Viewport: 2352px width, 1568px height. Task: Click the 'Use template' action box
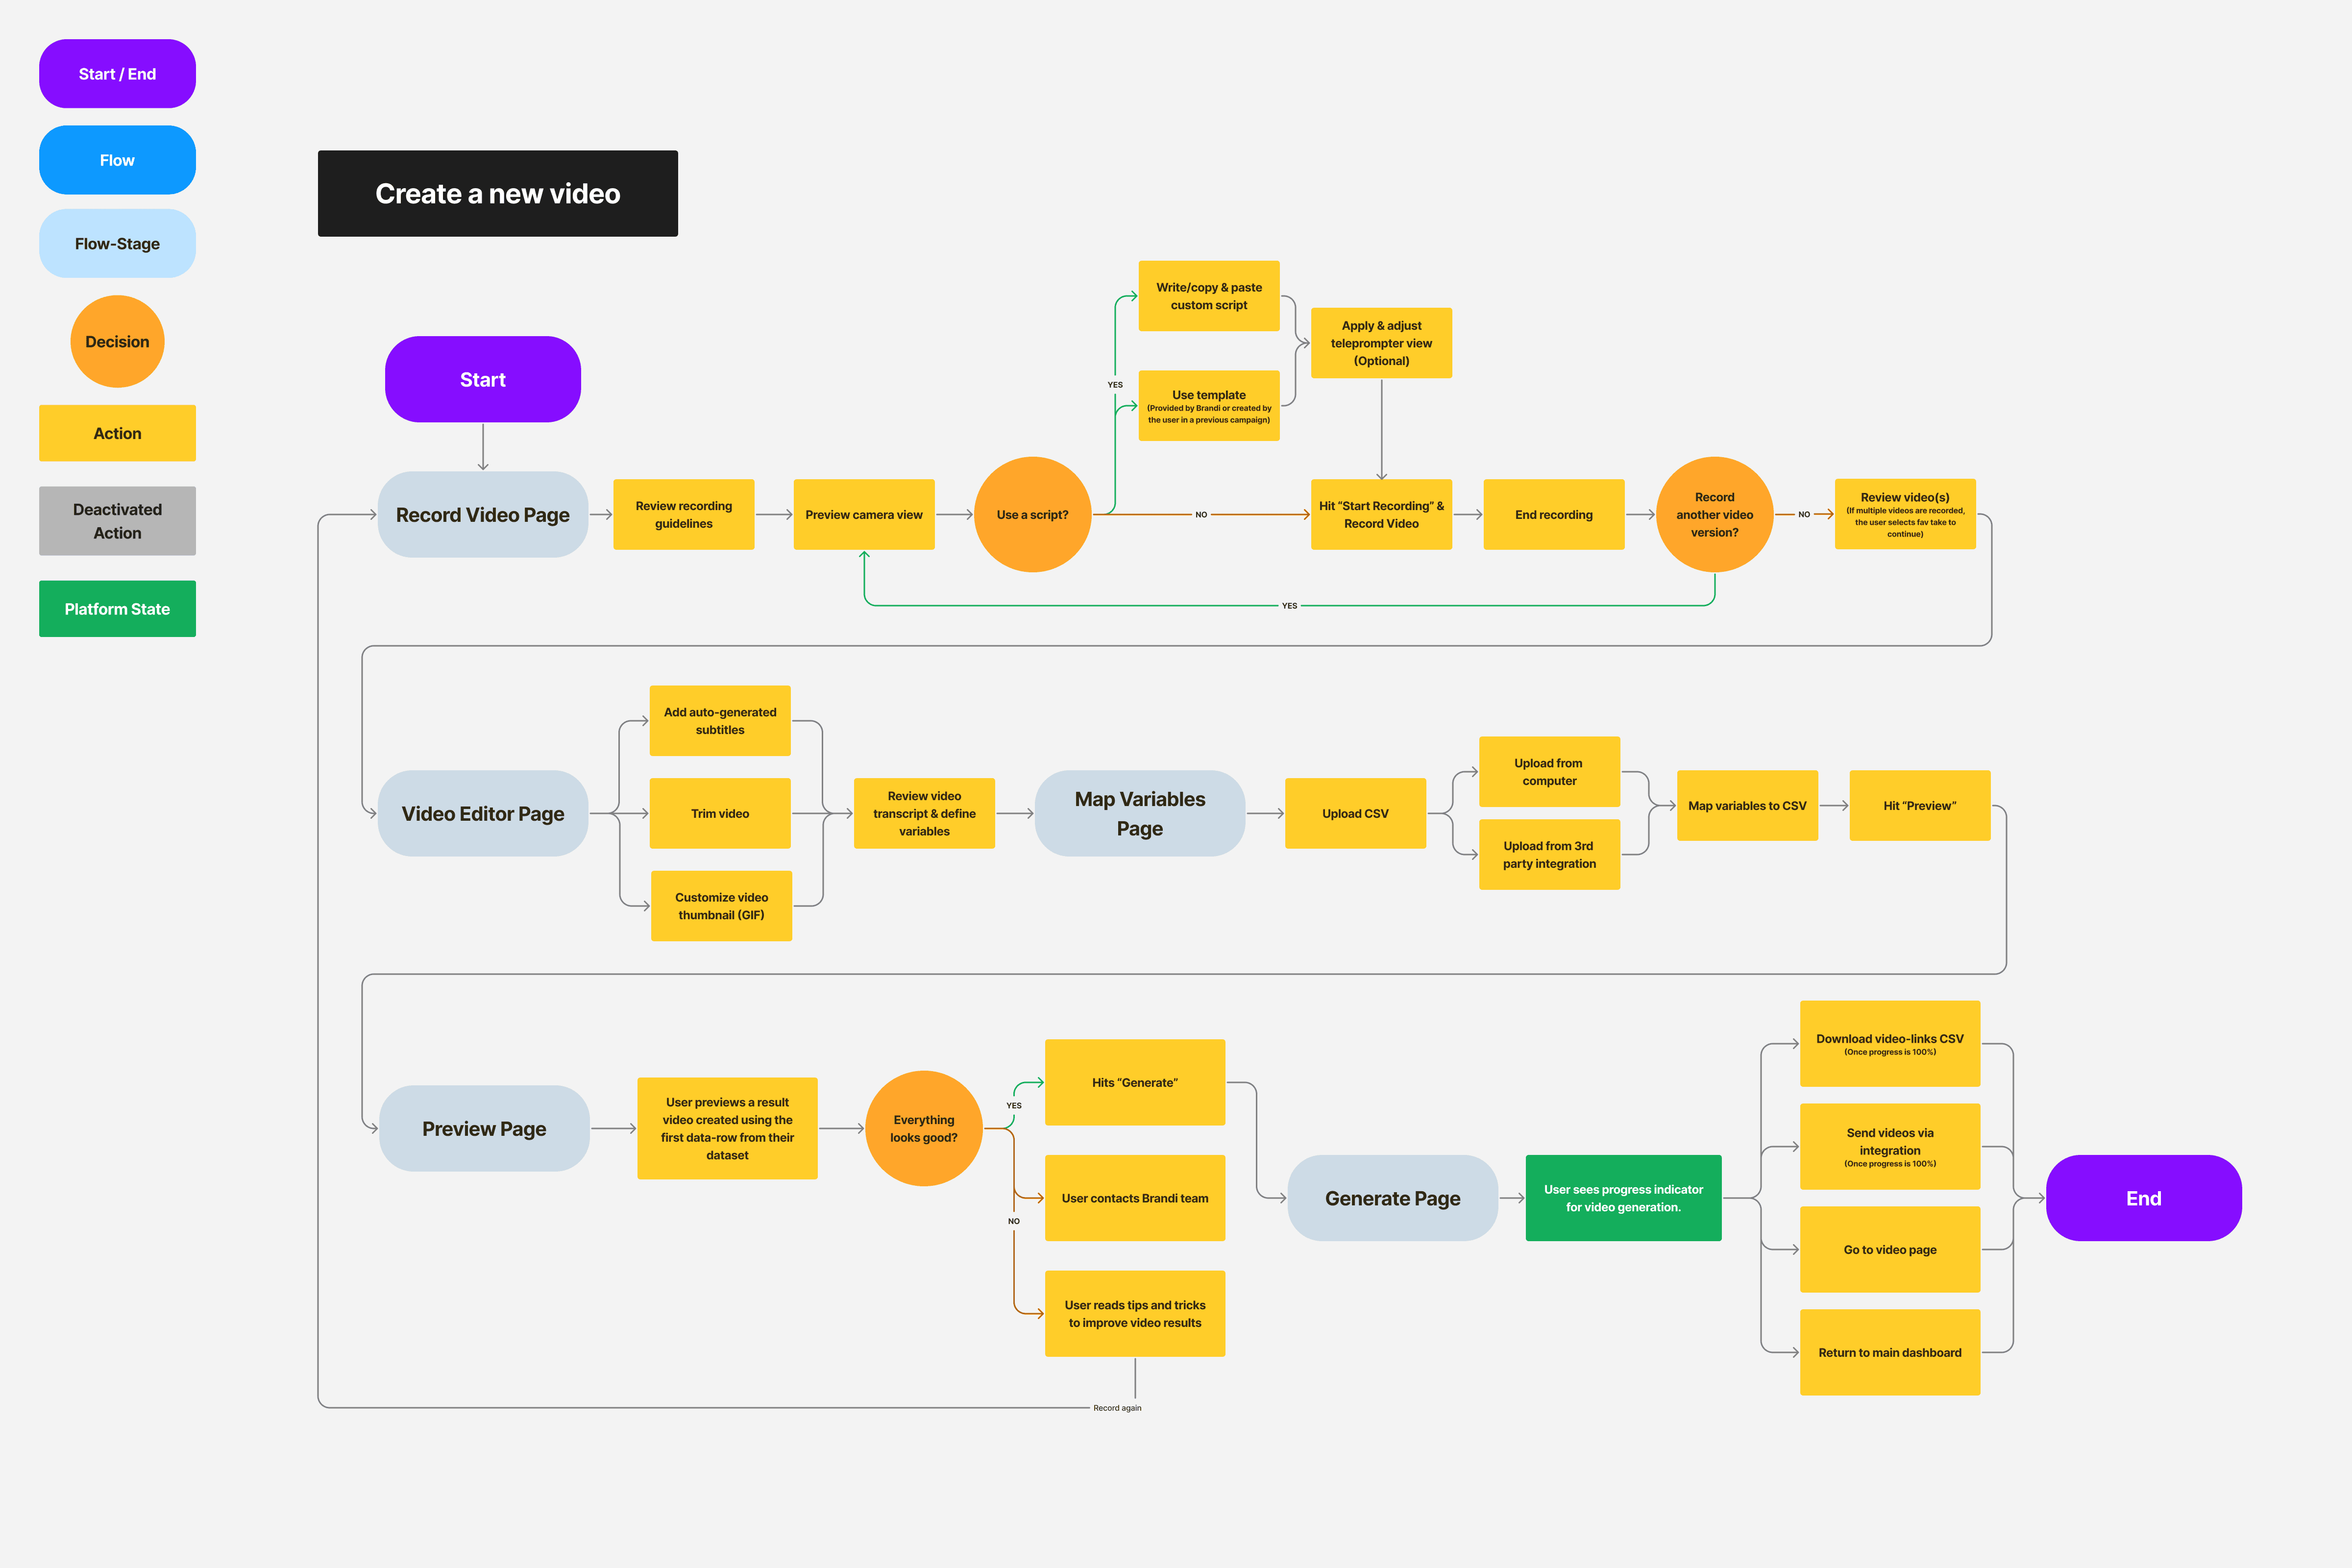coord(1209,406)
